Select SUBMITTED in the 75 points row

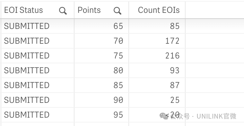pos(27,56)
